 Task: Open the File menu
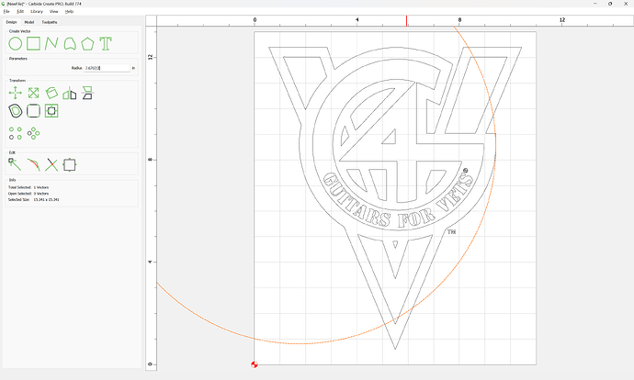[x=6, y=12]
